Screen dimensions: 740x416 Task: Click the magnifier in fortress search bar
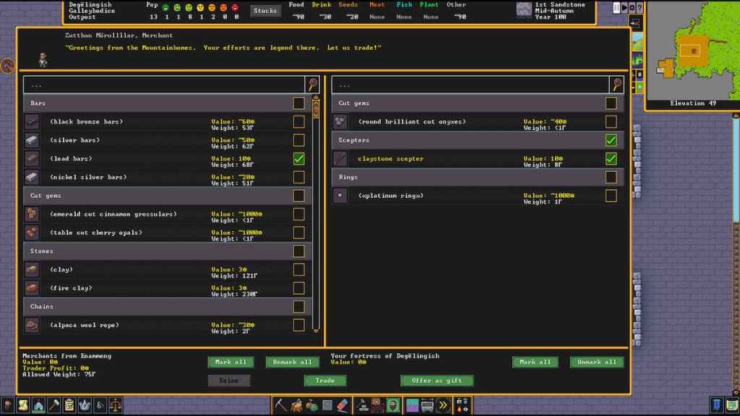pyautogui.click(x=616, y=84)
